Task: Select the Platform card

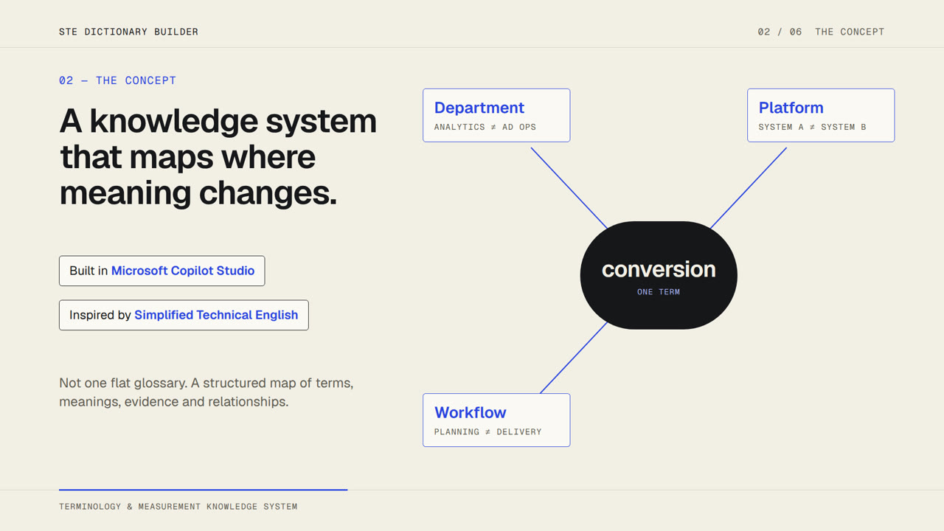Action: [x=821, y=115]
